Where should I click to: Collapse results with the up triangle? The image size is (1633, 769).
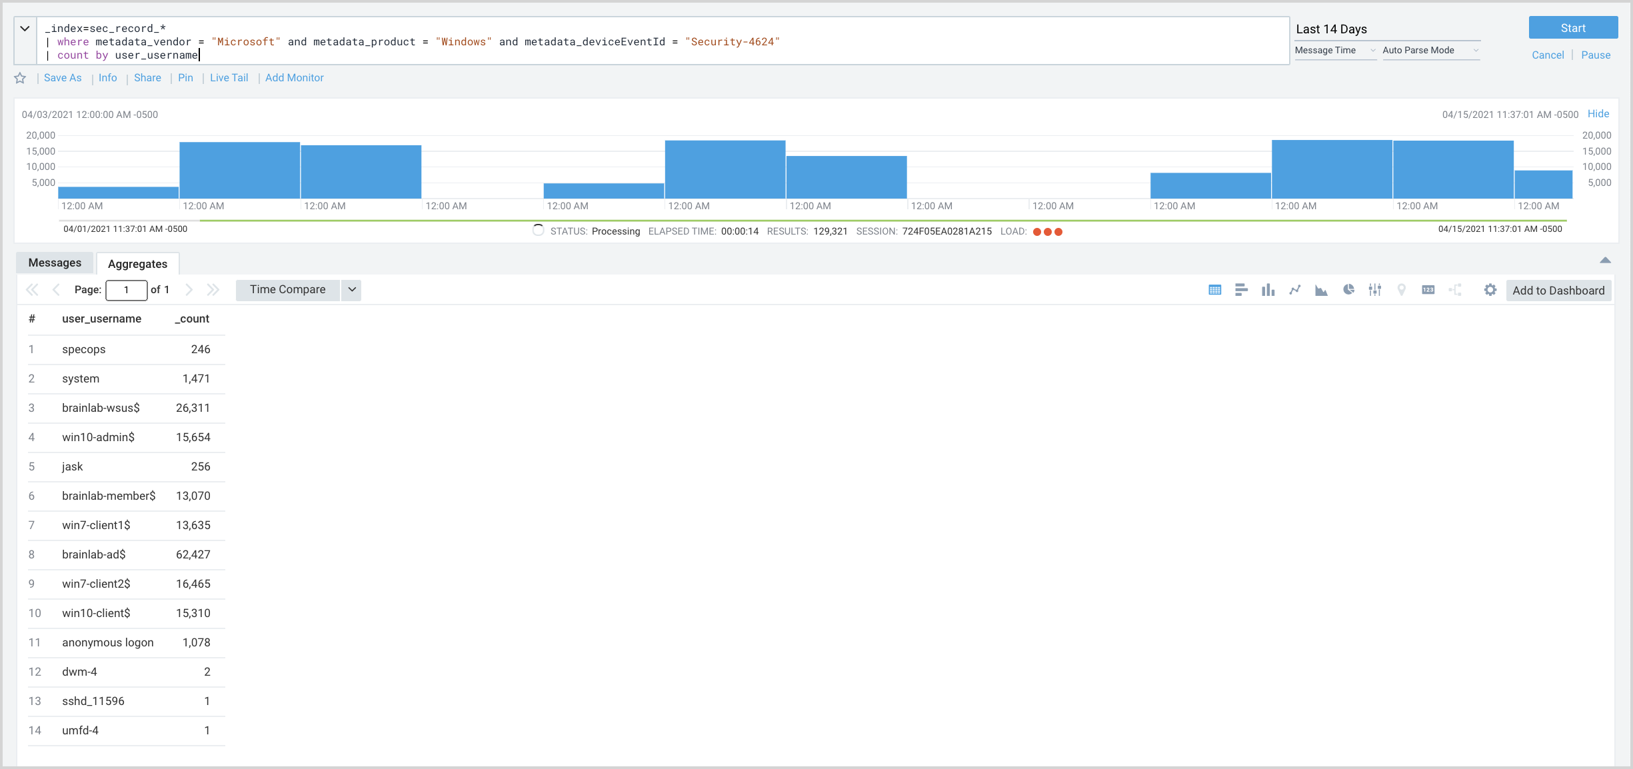(x=1605, y=261)
